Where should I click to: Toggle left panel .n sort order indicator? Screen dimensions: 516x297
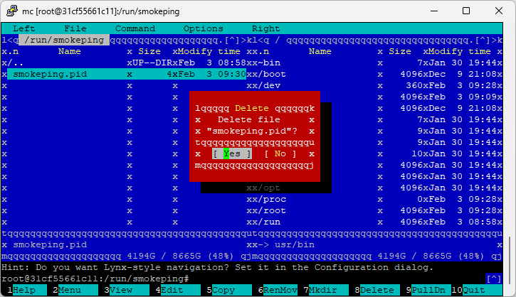(x=13, y=51)
